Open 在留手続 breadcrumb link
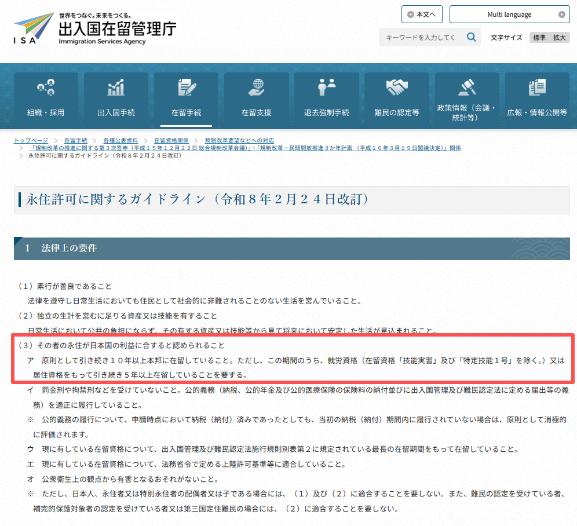The height and width of the screenshot is (526, 577). tap(75, 141)
